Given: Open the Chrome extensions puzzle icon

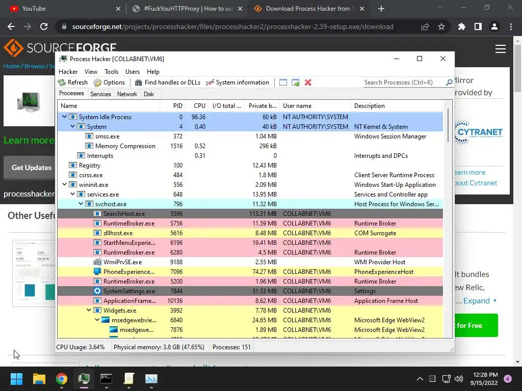Looking at the screenshot, I should tap(461, 26).
